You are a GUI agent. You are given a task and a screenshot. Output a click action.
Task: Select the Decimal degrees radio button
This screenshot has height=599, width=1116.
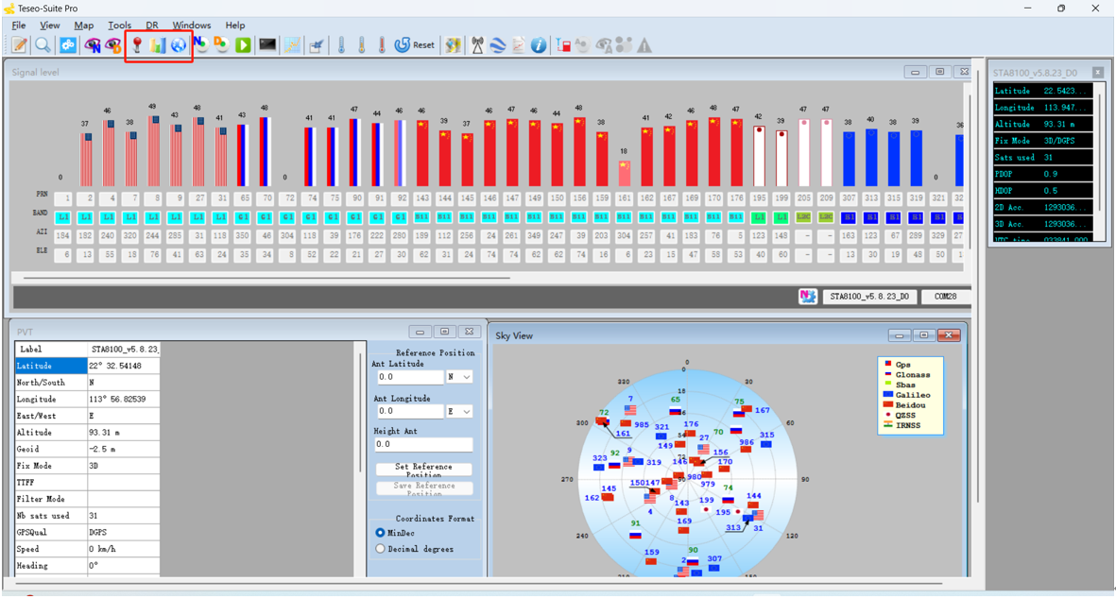pyautogui.click(x=381, y=549)
